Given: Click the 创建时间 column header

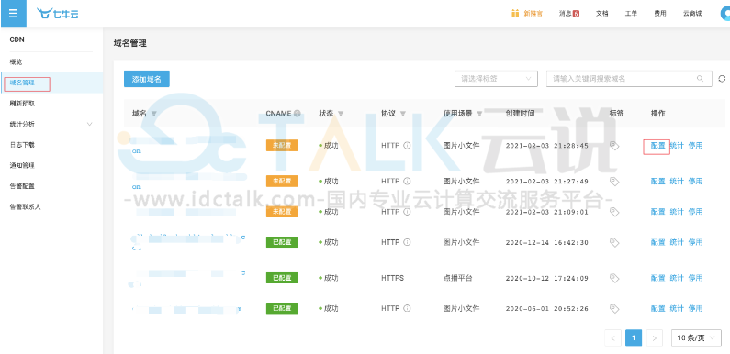Looking at the screenshot, I should click(x=520, y=114).
